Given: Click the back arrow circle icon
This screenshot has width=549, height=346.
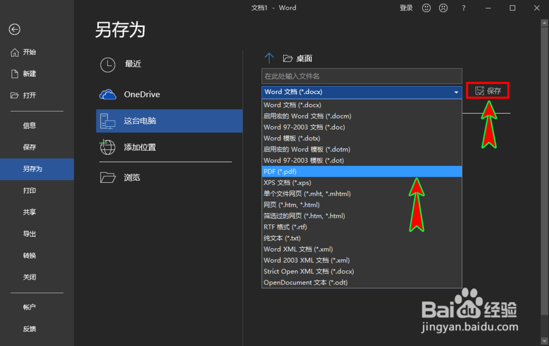Looking at the screenshot, I should [14, 30].
